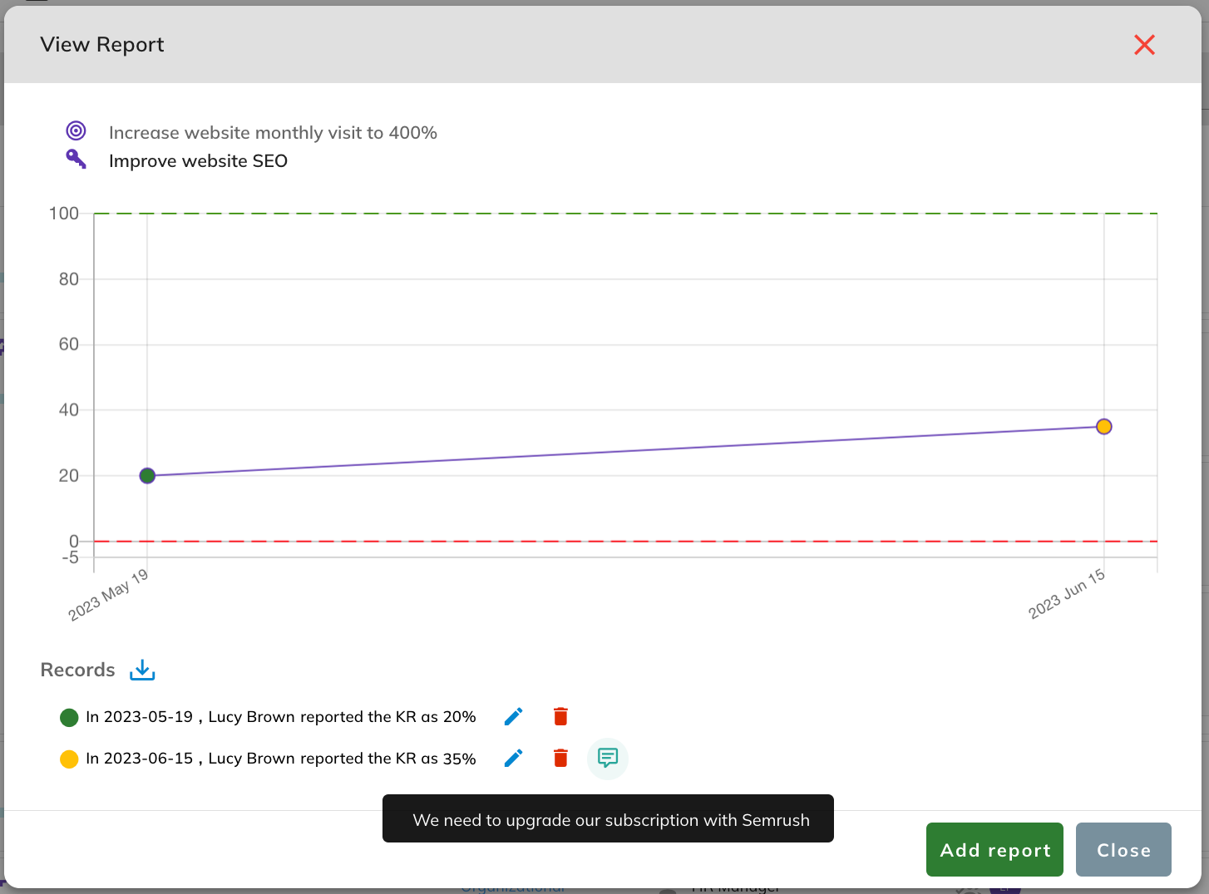This screenshot has height=894, width=1209.
Task: Click the 100 value on the chart axis
Action: point(64,214)
